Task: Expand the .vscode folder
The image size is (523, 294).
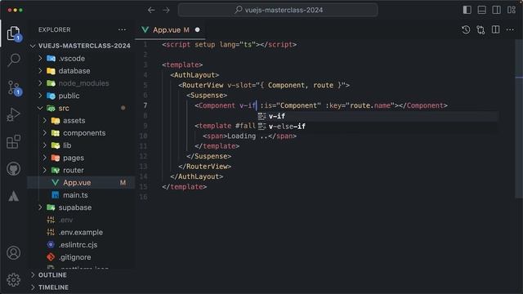Action: click(x=81, y=58)
